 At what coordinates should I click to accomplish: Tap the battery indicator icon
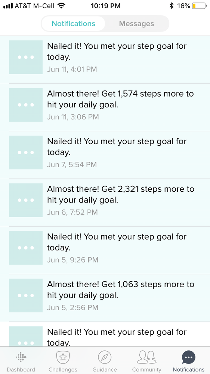click(199, 6)
